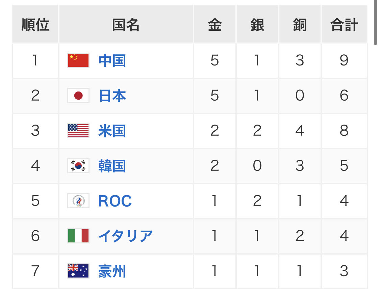Open the ROC team link
The width and height of the screenshot is (380, 289).
[115, 201]
